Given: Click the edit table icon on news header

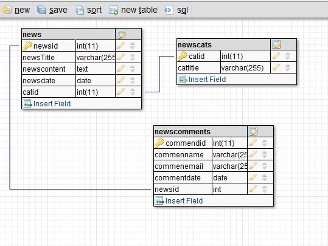Looking at the screenshot, I should pos(121,35).
